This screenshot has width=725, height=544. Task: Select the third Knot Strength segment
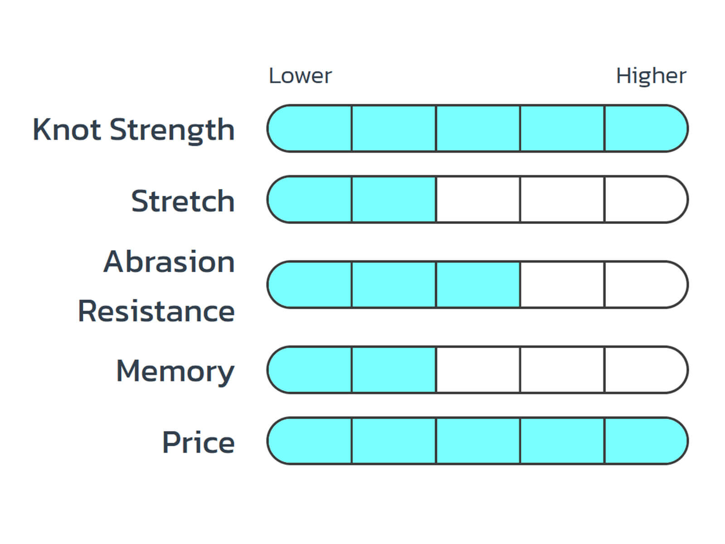(x=478, y=128)
